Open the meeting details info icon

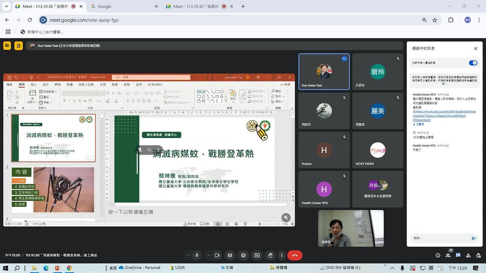438,255
